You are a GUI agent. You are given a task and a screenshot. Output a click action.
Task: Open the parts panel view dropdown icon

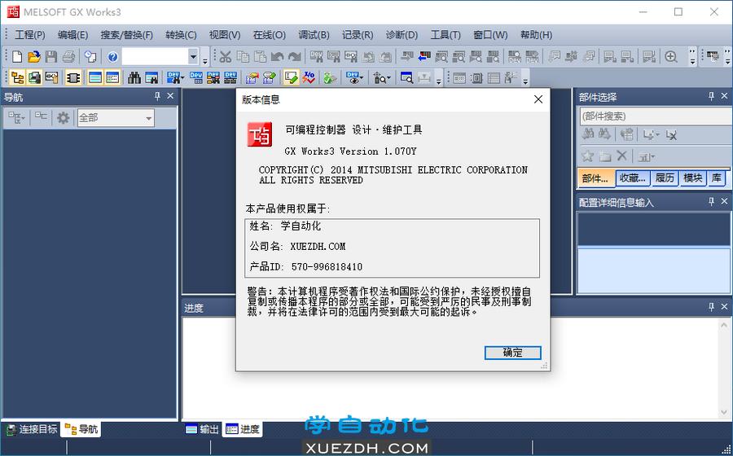point(647,156)
